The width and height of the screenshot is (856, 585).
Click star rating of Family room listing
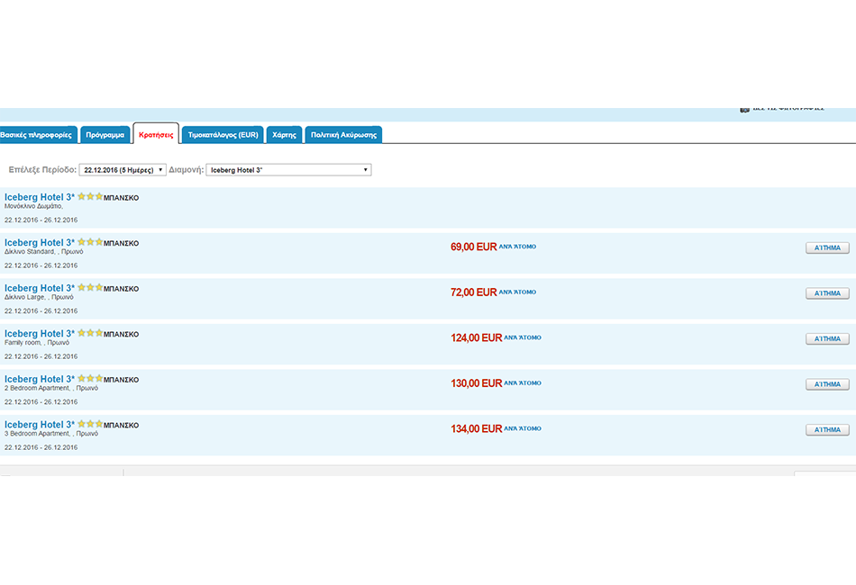[x=90, y=333]
